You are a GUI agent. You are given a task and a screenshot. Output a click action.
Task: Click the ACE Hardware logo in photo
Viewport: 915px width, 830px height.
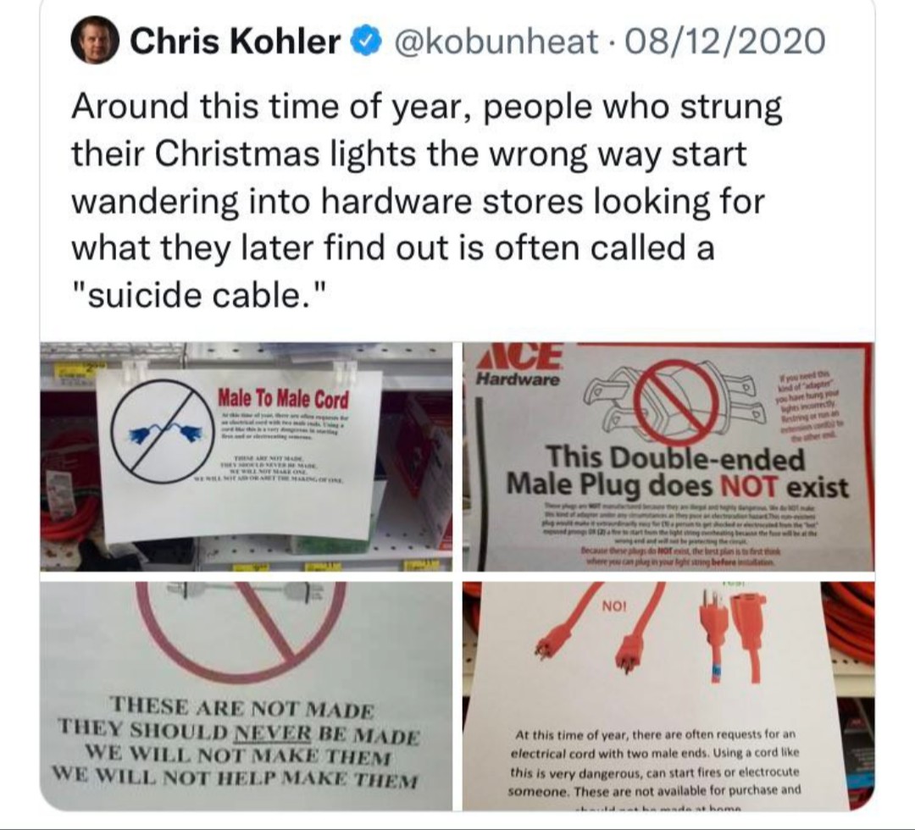pyautogui.click(x=518, y=364)
